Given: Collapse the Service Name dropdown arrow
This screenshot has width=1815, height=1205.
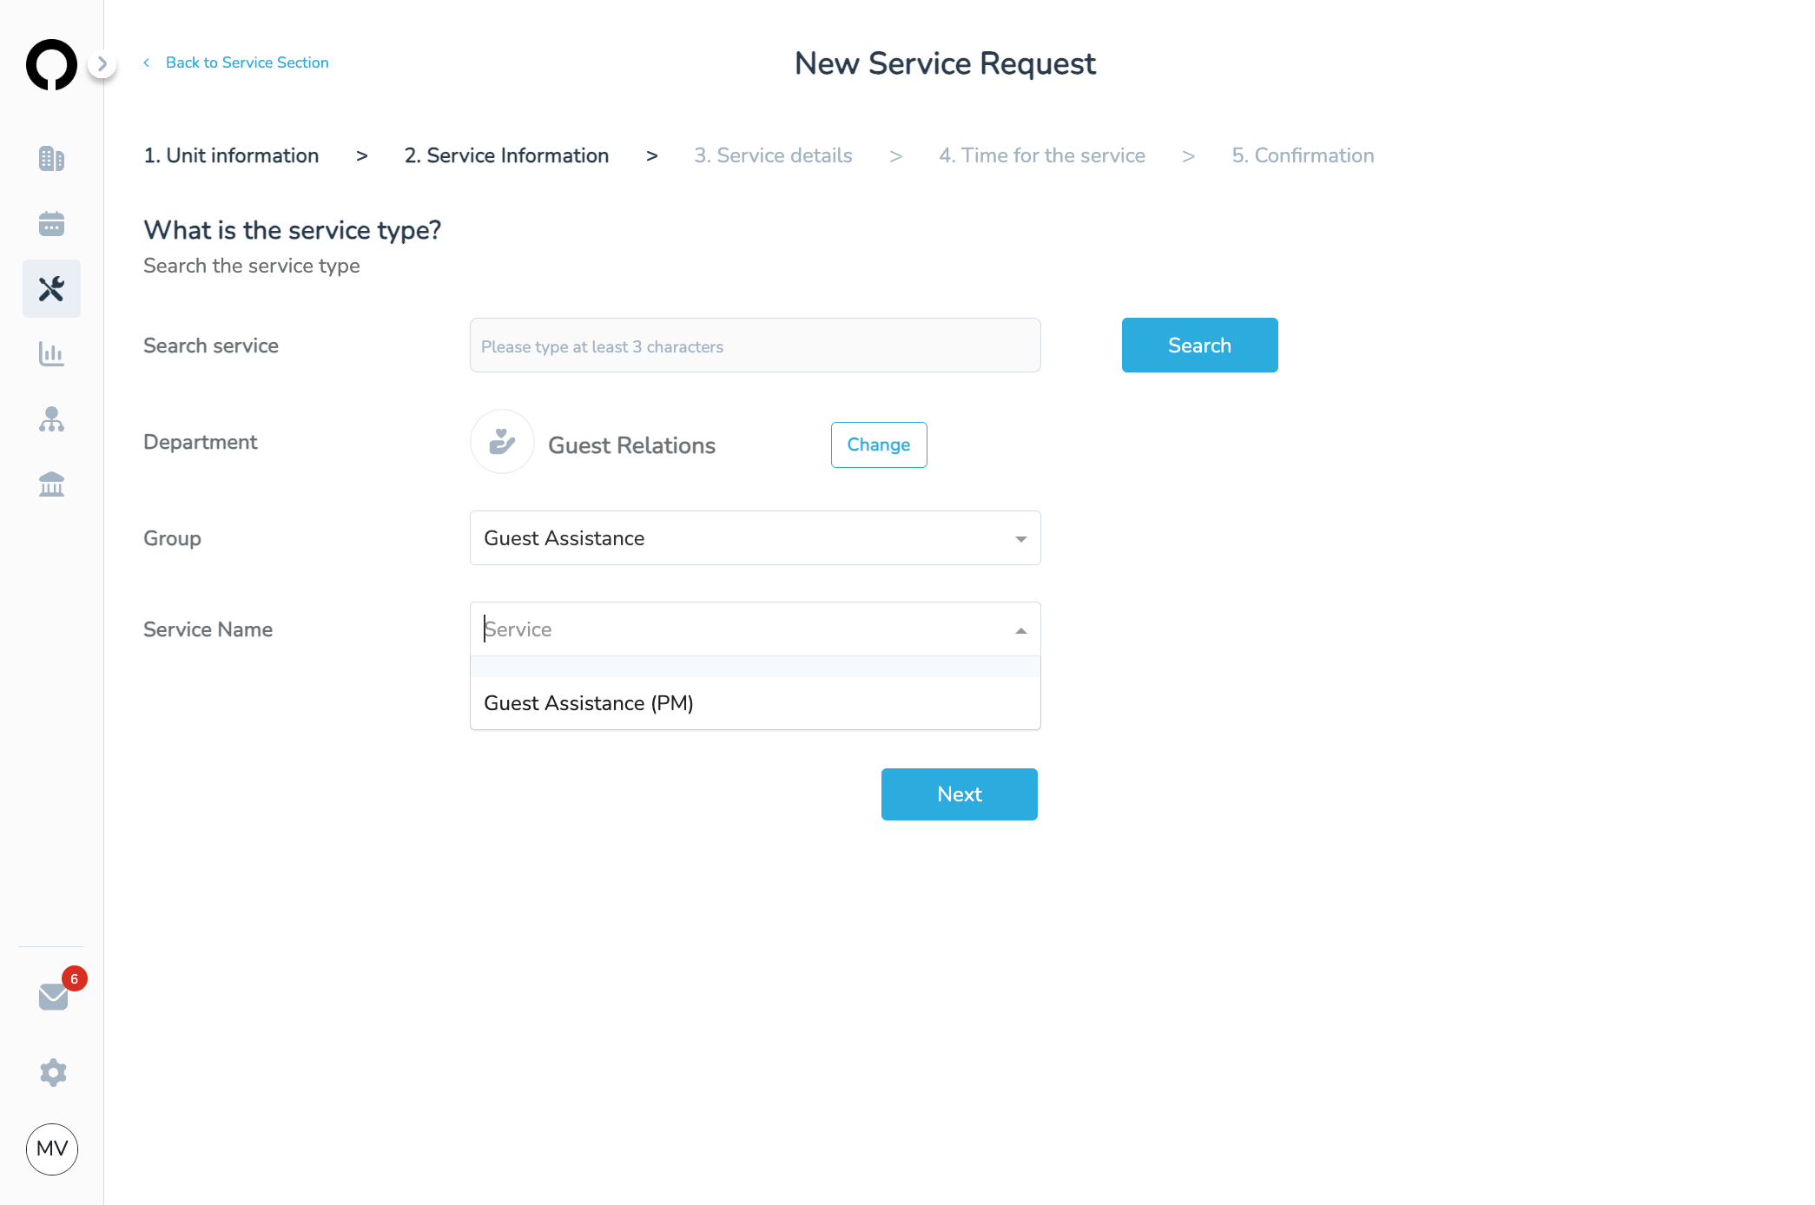Looking at the screenshot, I should pos(1021,630).
